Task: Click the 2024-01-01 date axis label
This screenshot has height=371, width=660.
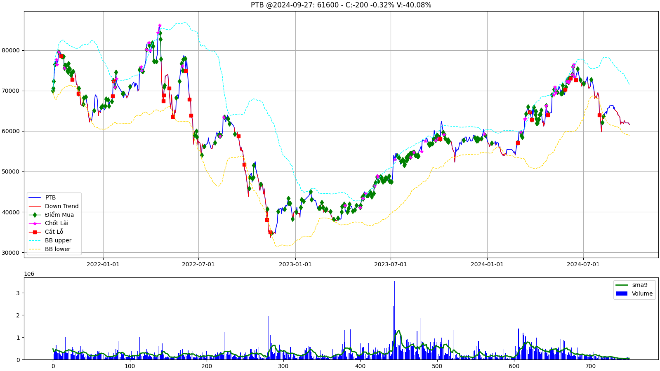Action: 487,264
